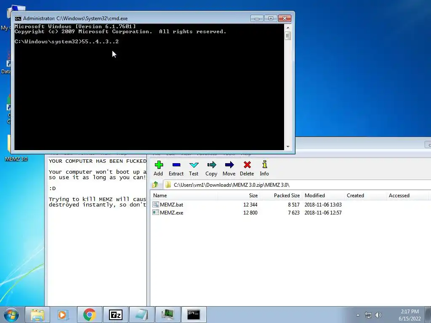Click MEMZ.bat modified date 2018-11-06 13:03
Image resolution: width=431 pixels, height=323 pixels.
[323, 205]
